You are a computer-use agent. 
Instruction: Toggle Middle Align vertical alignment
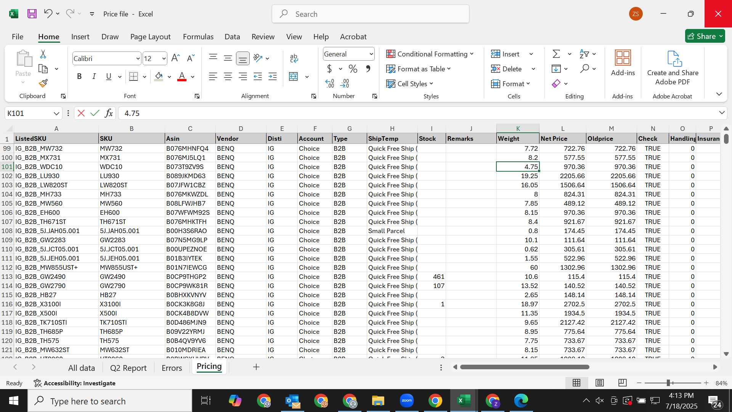click(228, 58)
